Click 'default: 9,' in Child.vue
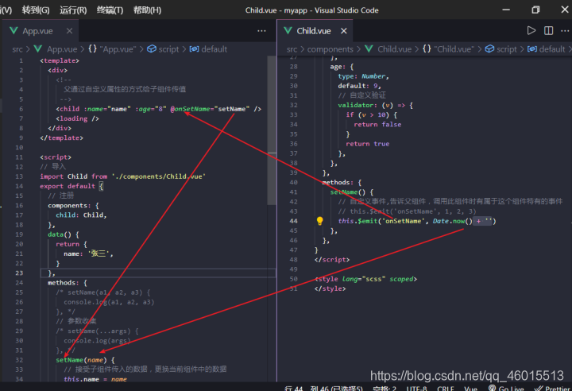Image resolution: width=572 pixels, height=391 pixels. tap(359, 86)
